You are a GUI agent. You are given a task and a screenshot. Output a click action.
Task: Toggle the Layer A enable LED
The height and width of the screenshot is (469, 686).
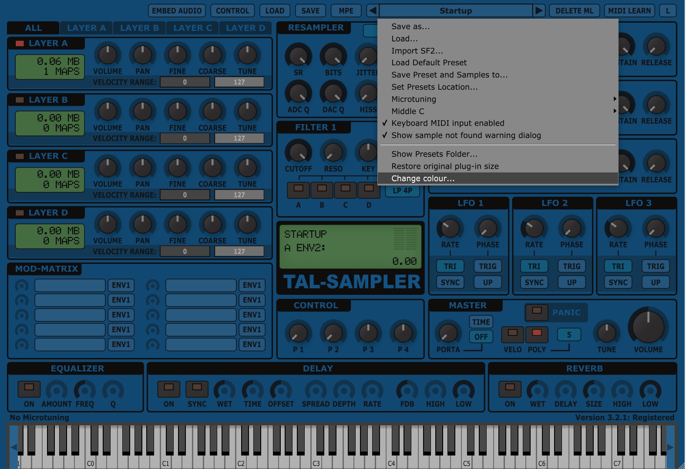pos(20,43)
